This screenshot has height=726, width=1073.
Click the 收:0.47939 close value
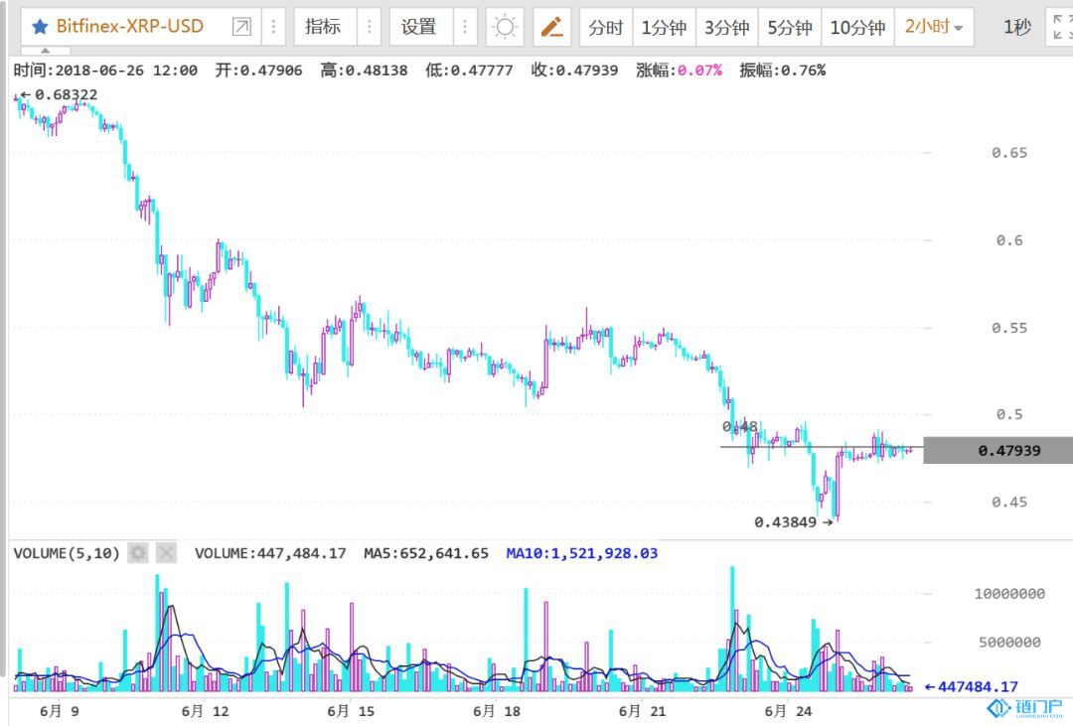[575, 70]
